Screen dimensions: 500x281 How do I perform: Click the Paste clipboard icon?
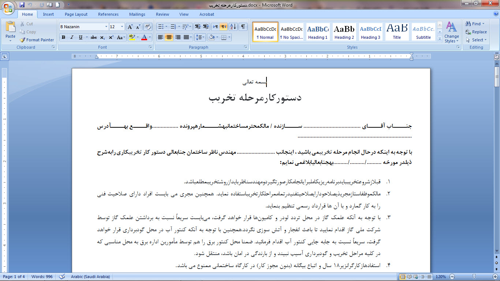11,27
